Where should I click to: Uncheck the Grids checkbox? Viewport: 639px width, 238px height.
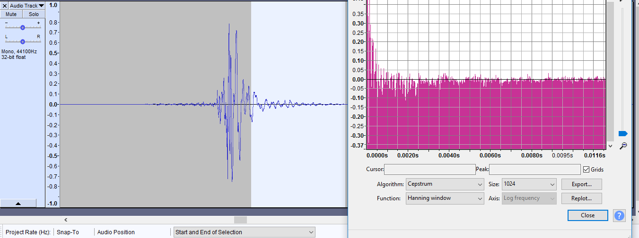tap(586, 170)
